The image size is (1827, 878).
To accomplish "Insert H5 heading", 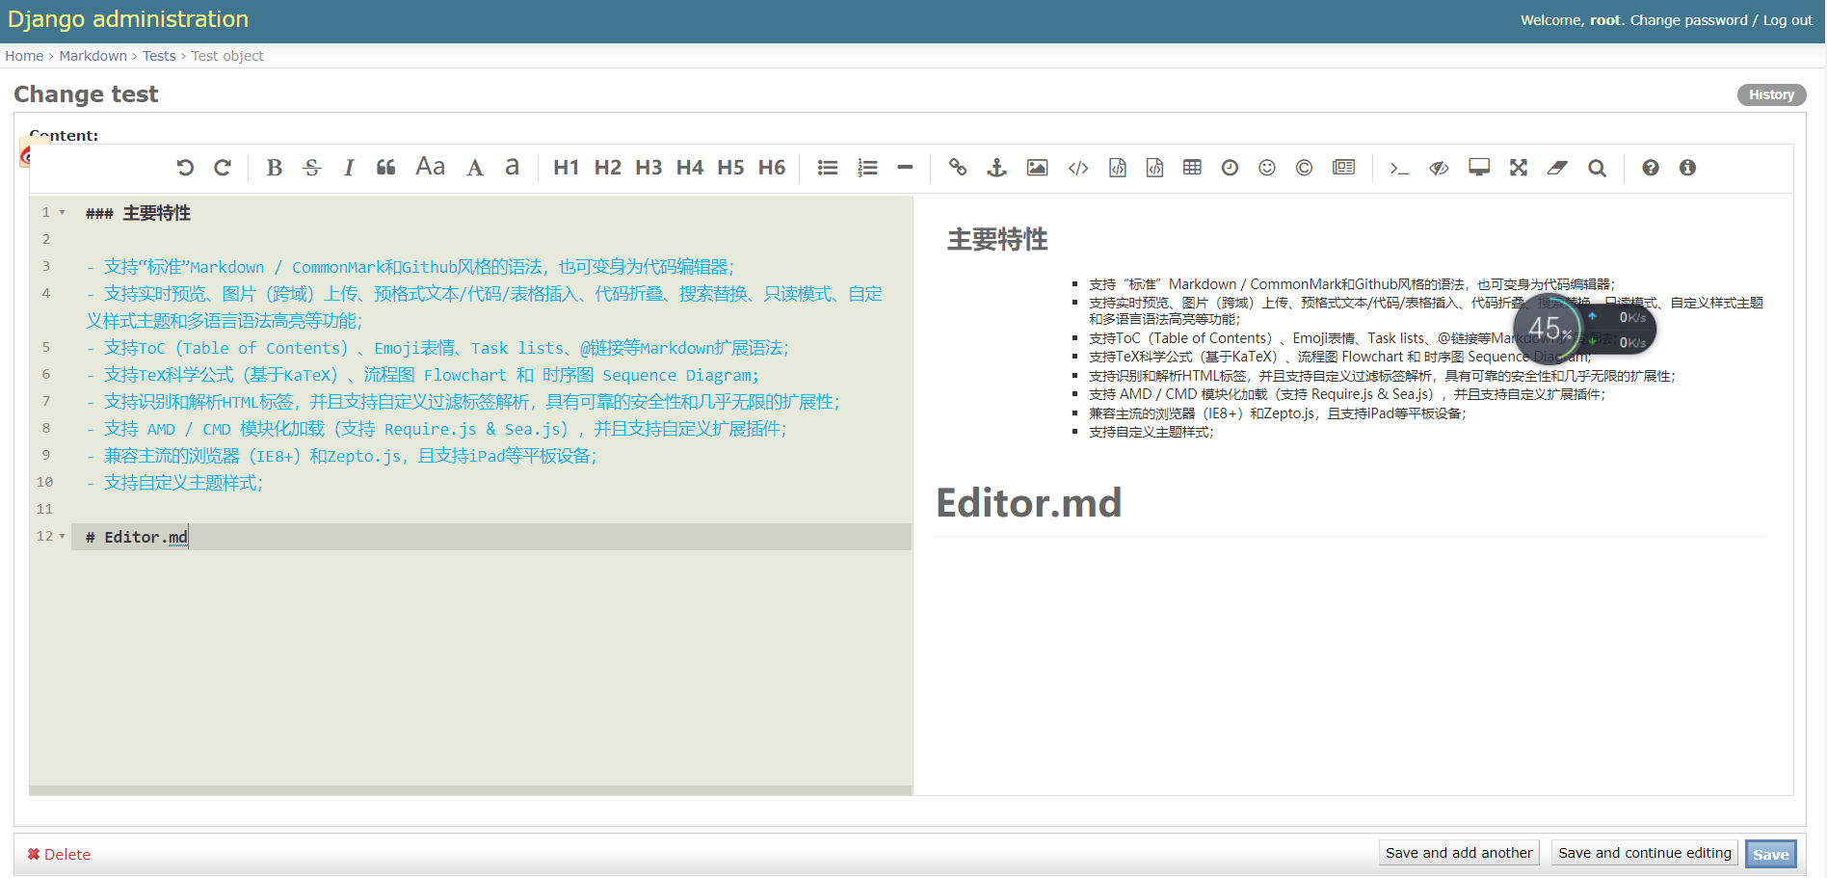I will pyautogui.click(x=731, y=168).
